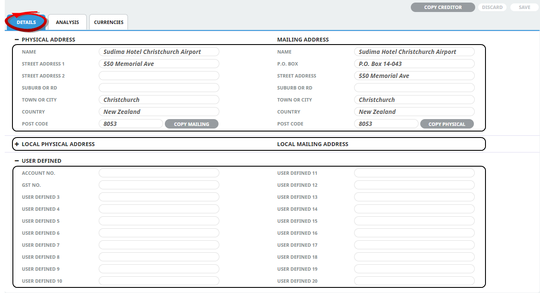This screenshot has width=540, height=293.
Task: Click the GST No. input field
Action: coord(159,185)
